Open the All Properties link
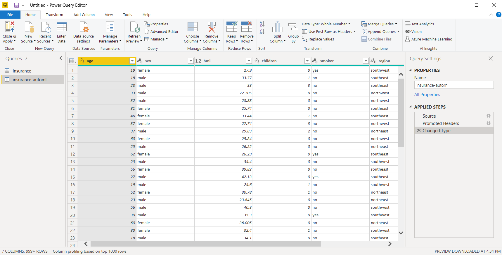The height and width of the screenshot is (255, 502). (x=427, y=95)
